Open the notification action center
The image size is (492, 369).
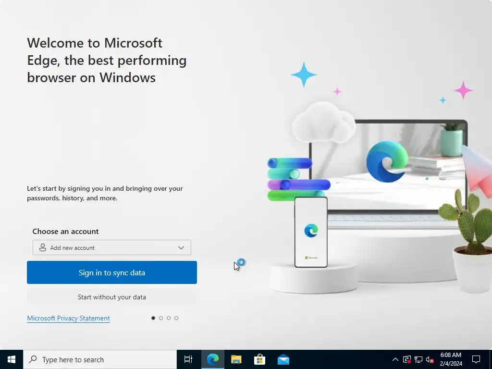(x=476, y=359)
